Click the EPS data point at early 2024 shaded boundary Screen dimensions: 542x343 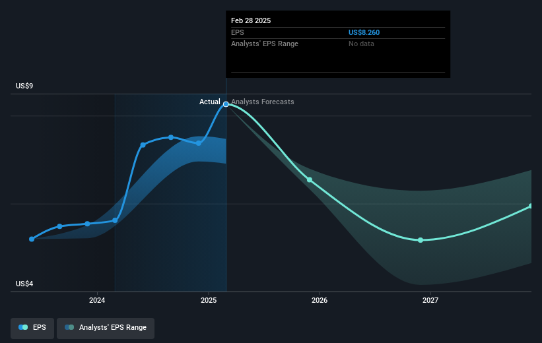pos(115,220)
